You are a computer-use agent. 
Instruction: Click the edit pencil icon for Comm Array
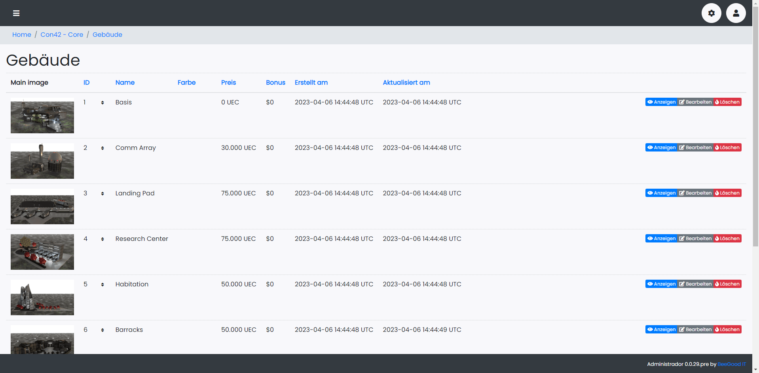[x=681, y=147]
